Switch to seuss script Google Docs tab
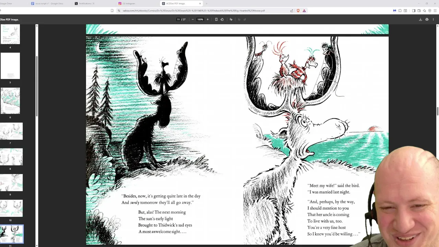The width and height of the screenshot is (439, 247). pyautogui.click(x=50, y=3)
